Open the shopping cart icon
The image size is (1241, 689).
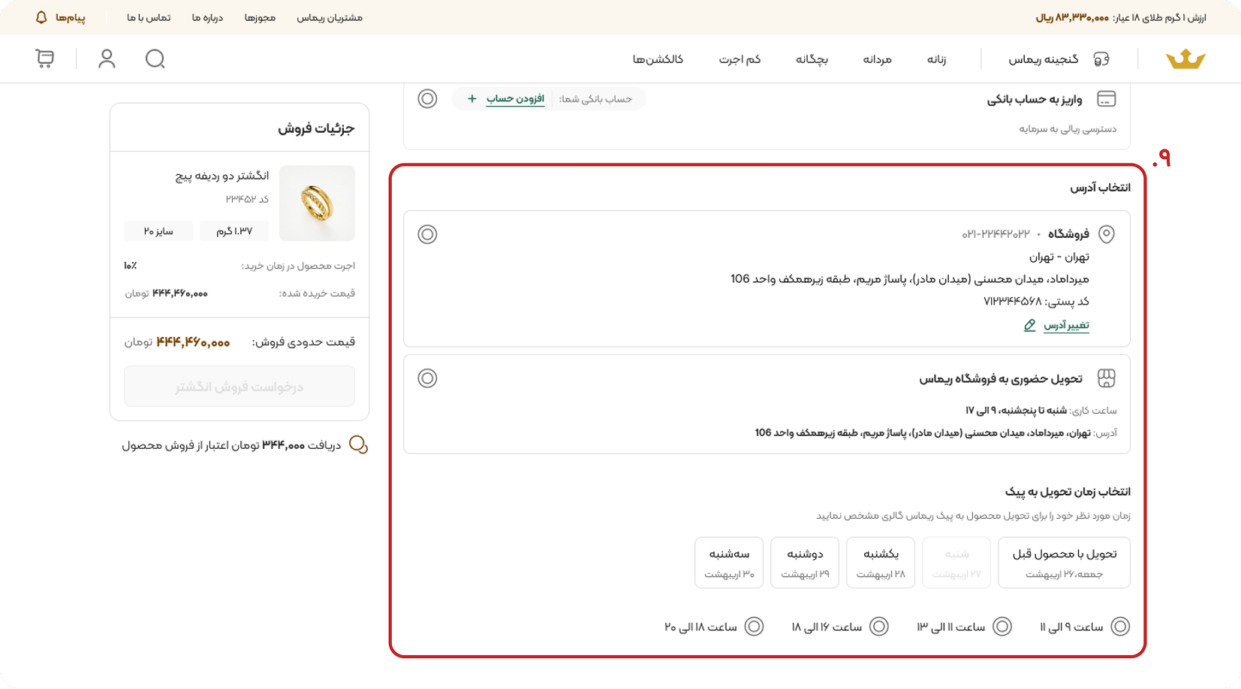click(45, 59)
